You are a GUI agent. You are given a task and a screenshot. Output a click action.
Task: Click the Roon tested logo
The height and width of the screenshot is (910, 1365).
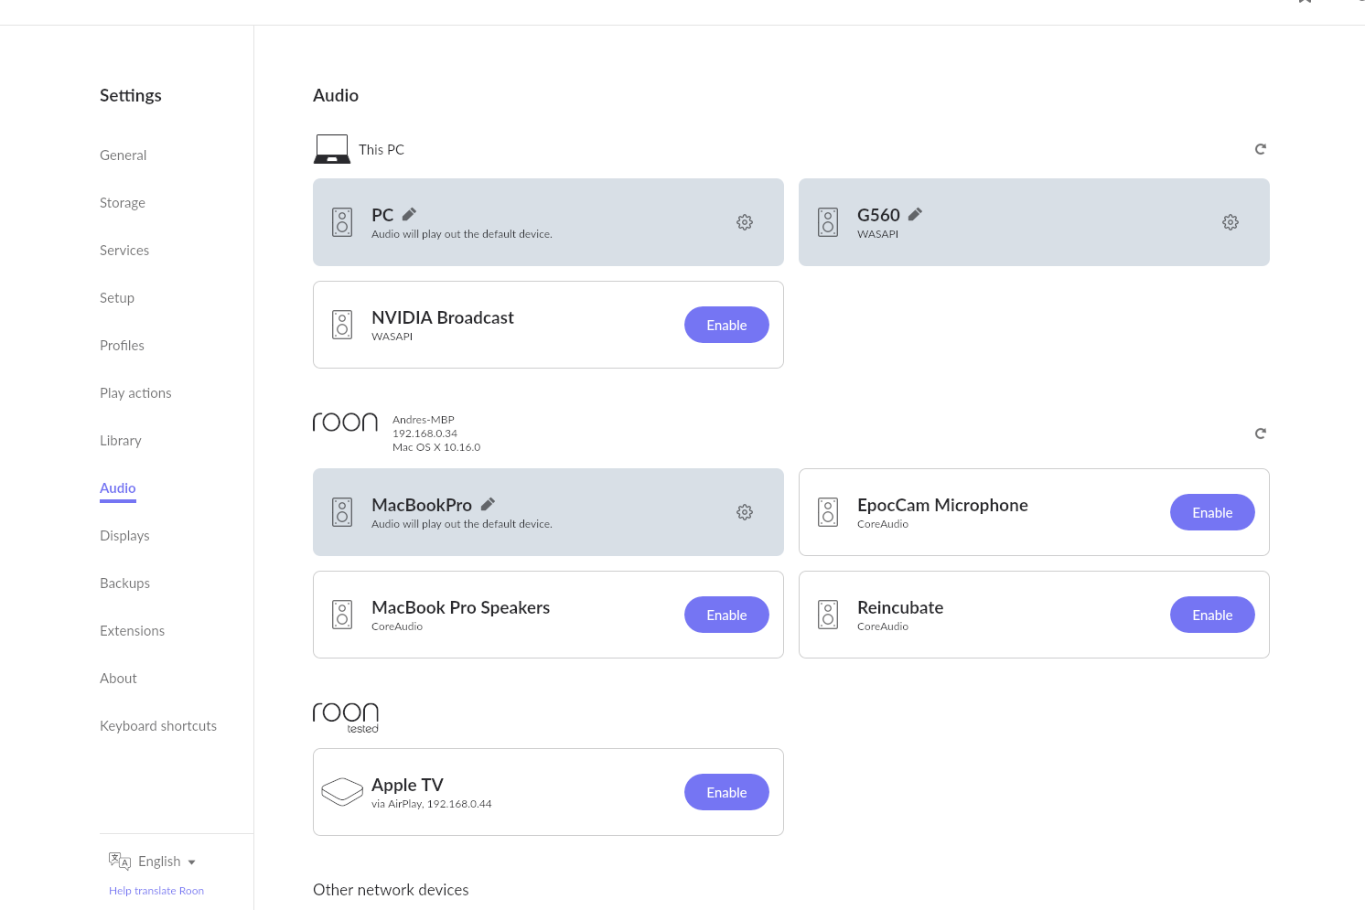[346, 717]
